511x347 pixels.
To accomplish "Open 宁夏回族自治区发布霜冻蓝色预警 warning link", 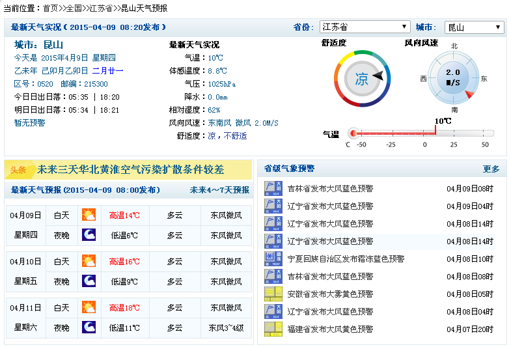I will click(346, 258).
